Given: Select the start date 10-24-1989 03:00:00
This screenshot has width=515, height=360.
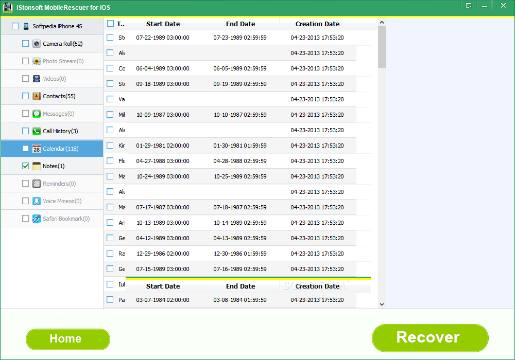Looking at the screenshot, I should point(163,176).
